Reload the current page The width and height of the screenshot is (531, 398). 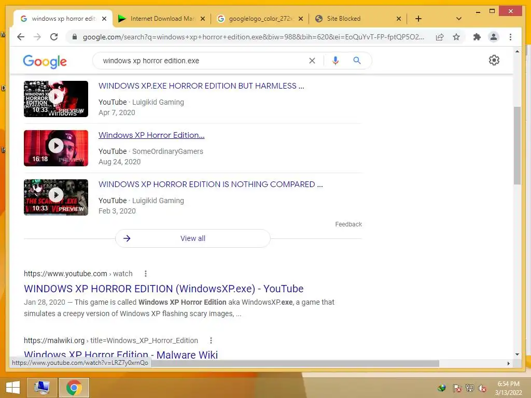(54, 37)
